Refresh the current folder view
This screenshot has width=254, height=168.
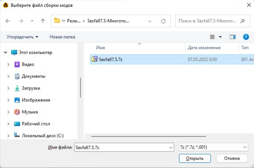click(x=164, y=21)
